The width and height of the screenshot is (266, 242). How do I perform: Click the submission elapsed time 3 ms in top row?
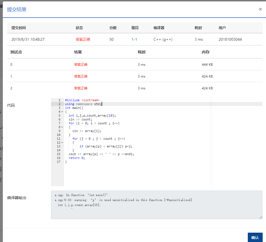click(x=199, y=39)
